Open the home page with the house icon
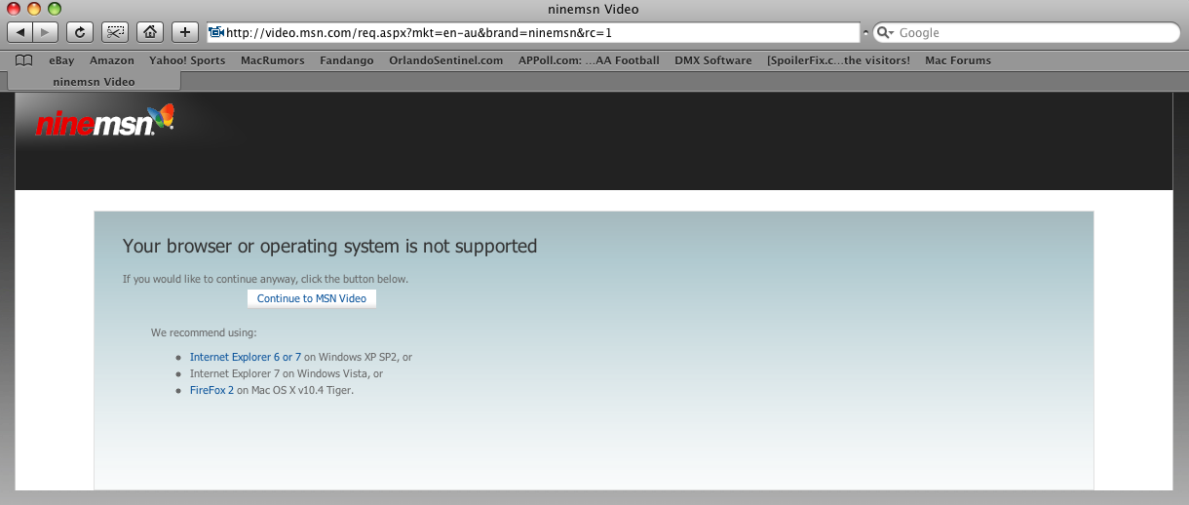This screenshot has width=1189, height=505. 150,32
